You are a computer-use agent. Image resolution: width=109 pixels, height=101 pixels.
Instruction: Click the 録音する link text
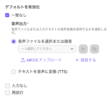(88, 60)
